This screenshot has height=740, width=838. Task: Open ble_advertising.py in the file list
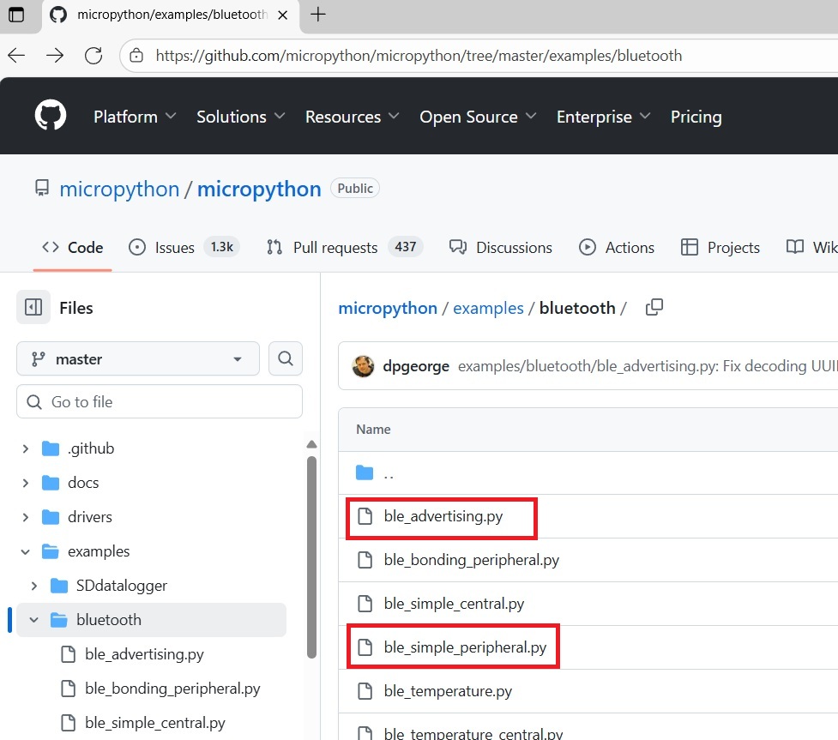point(443,516)
